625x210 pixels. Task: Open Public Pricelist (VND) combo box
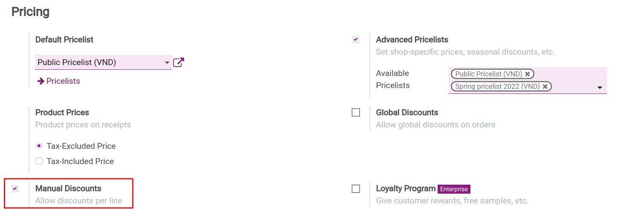tap(100, 62)
